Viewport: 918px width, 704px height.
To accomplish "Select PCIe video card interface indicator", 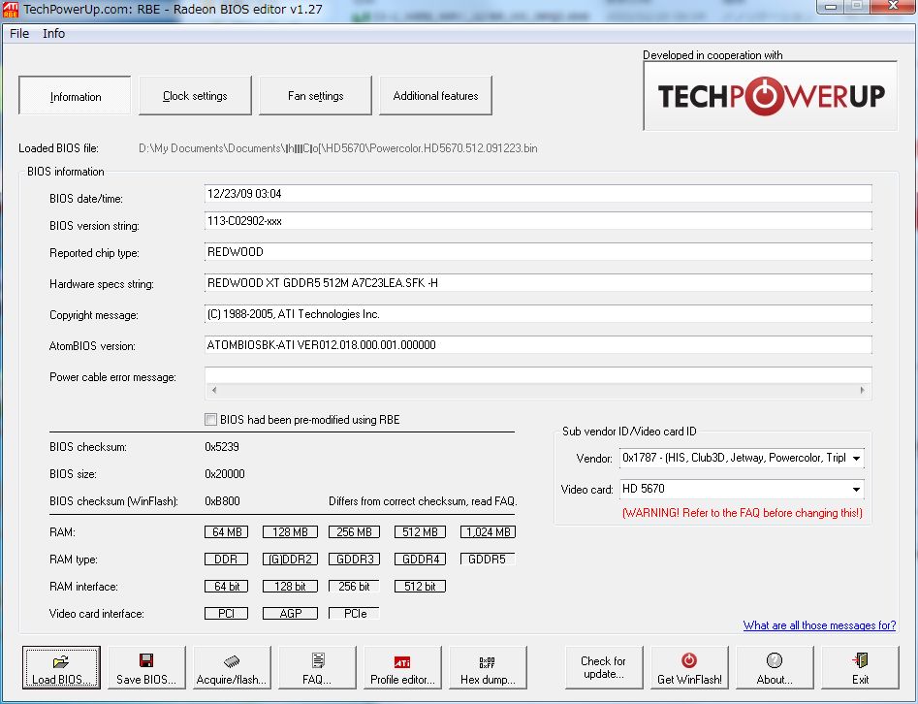I will pyautogui.click(x=354, y=613).
